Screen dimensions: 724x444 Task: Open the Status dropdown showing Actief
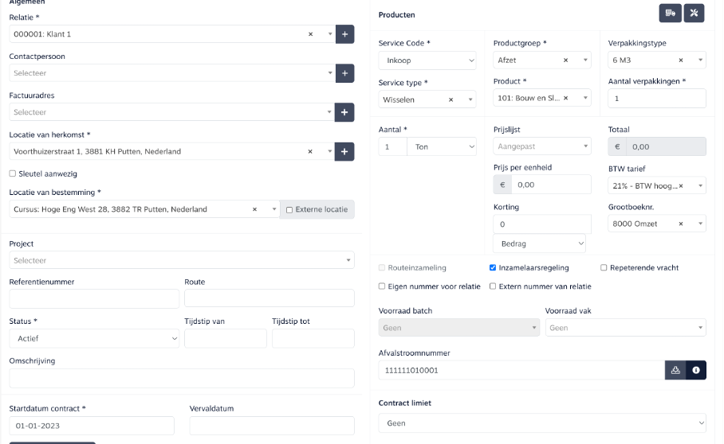point(94,338)
